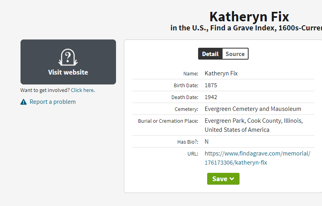Click the birth date value 1875
The height and width of the screenshot is (206, 322).
(x=211, y=85)
